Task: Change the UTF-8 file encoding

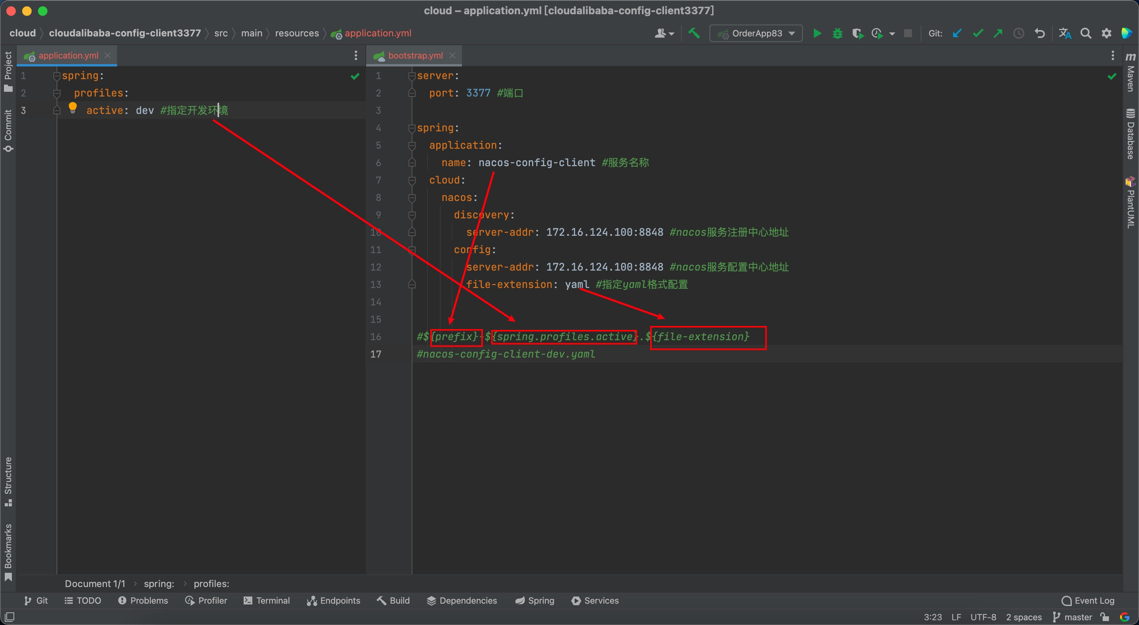Action: [983, 617]
